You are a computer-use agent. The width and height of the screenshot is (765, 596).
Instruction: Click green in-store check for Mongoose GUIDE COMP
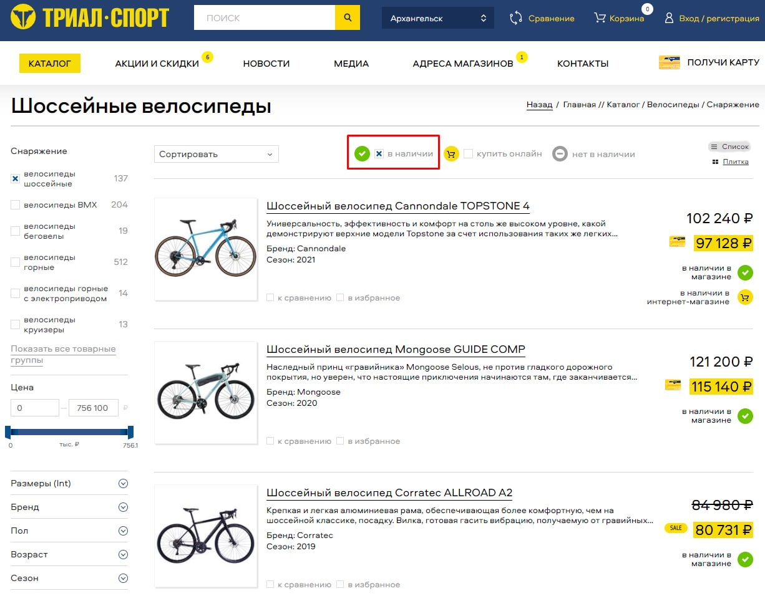745,416
